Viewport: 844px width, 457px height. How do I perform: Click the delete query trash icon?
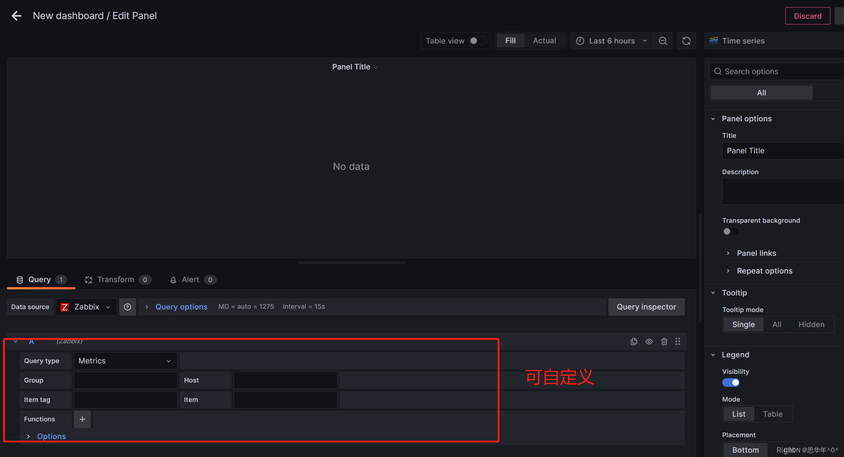tap(664, 341)
